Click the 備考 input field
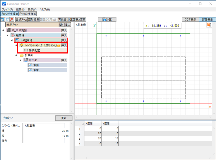217x161 pixels. click(x=44, y=140)
